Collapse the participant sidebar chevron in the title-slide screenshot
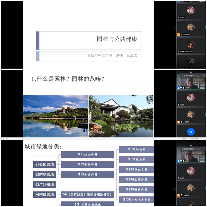This screenshot has height=207, width=207. tap(175, 28)
